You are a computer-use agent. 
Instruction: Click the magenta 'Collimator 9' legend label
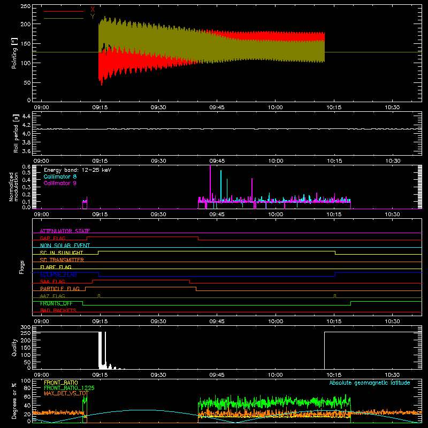click(60, 183)
